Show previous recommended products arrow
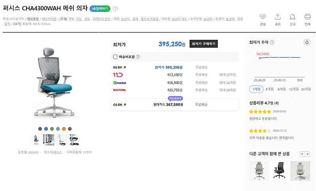Viewport: 316px width, 191px height. pyautogui.click(x=302, y=154)
